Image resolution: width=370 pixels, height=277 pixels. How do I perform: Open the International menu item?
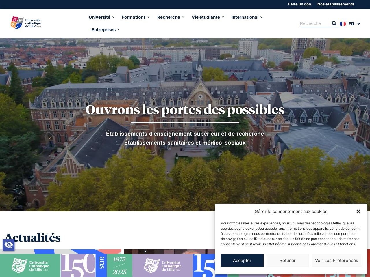coord(245,17)
